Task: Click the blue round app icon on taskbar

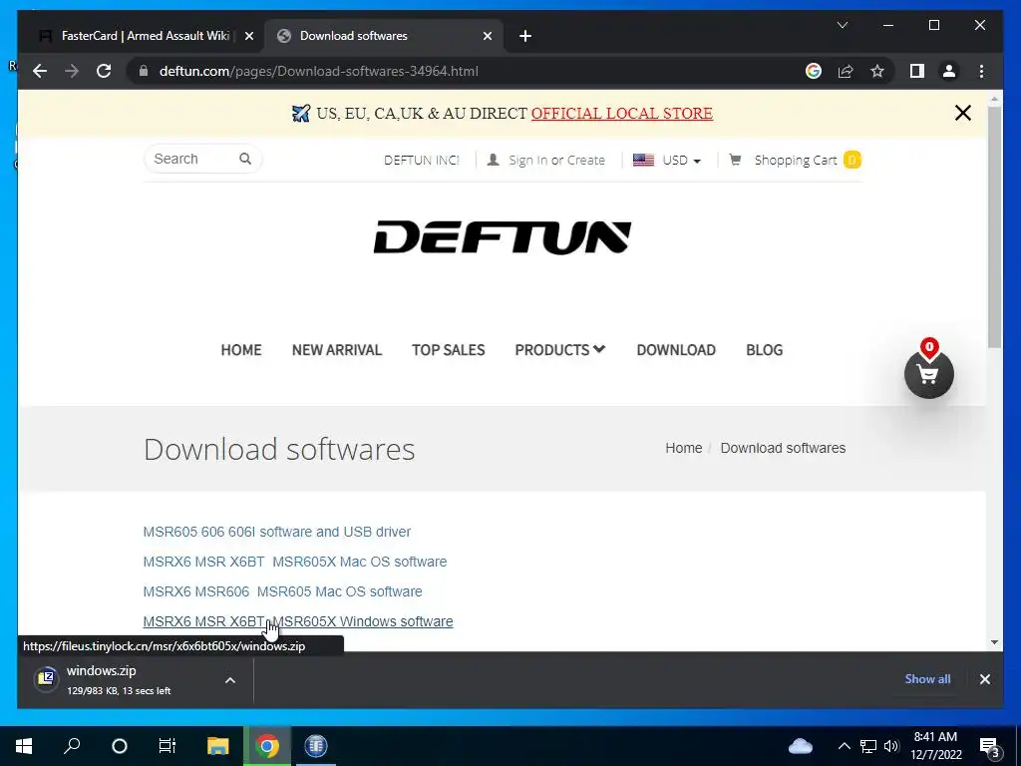Action: point(316,746)
